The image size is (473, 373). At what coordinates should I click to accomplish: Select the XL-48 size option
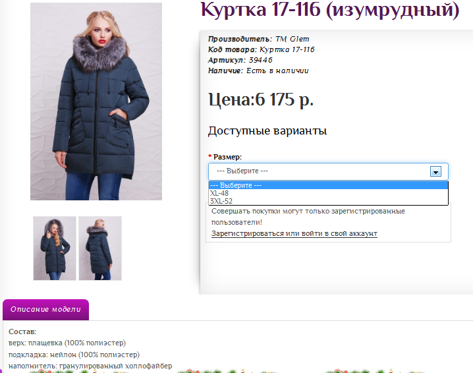[328, 193]
